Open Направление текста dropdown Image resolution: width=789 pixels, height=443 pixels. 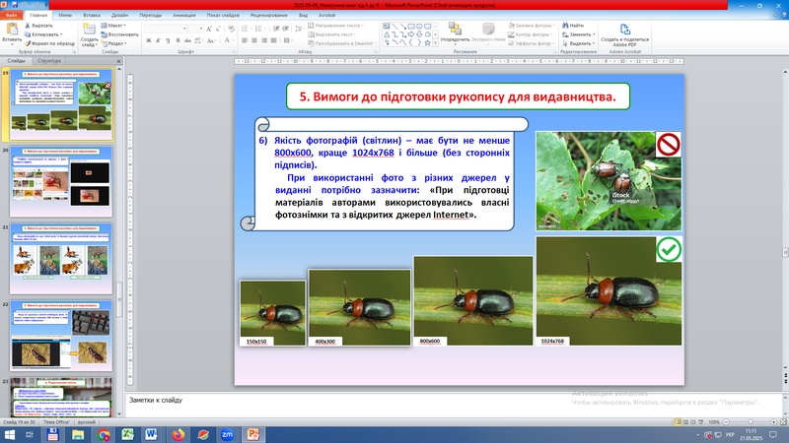pos(335,26)
